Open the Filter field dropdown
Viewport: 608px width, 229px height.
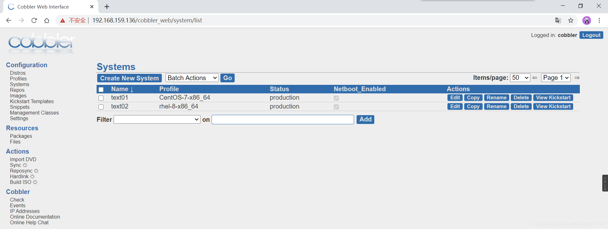pyautogui.click(x=157, y=120)
